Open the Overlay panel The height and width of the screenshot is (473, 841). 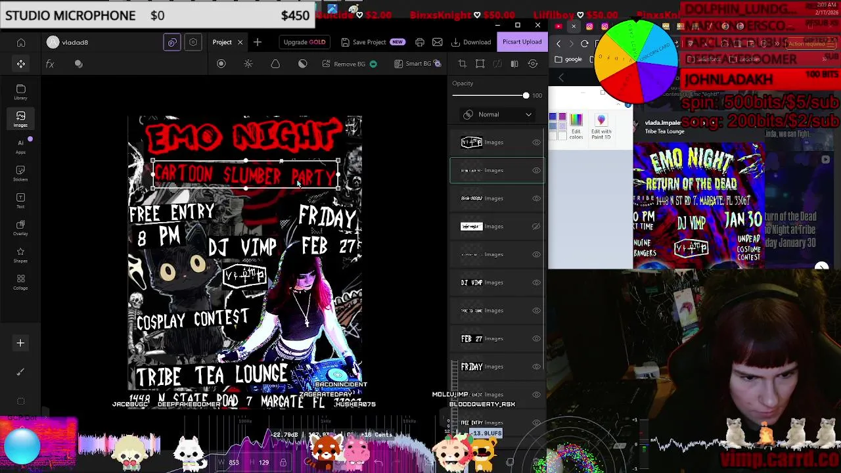20,227
